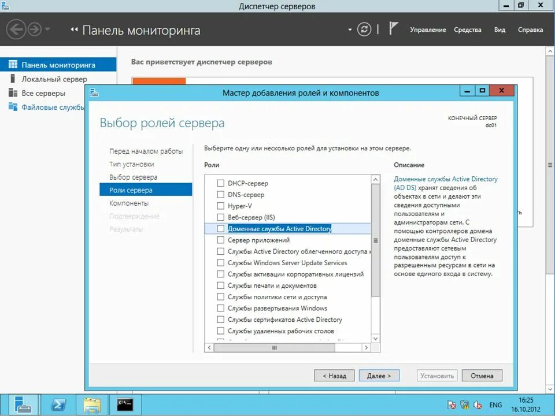
Task: Click roles list vertical scrollbar thumb
Action: pyautogui.click(x=376, y=240)
